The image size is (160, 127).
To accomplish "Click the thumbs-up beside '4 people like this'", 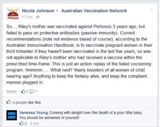I will pos(9,102).
